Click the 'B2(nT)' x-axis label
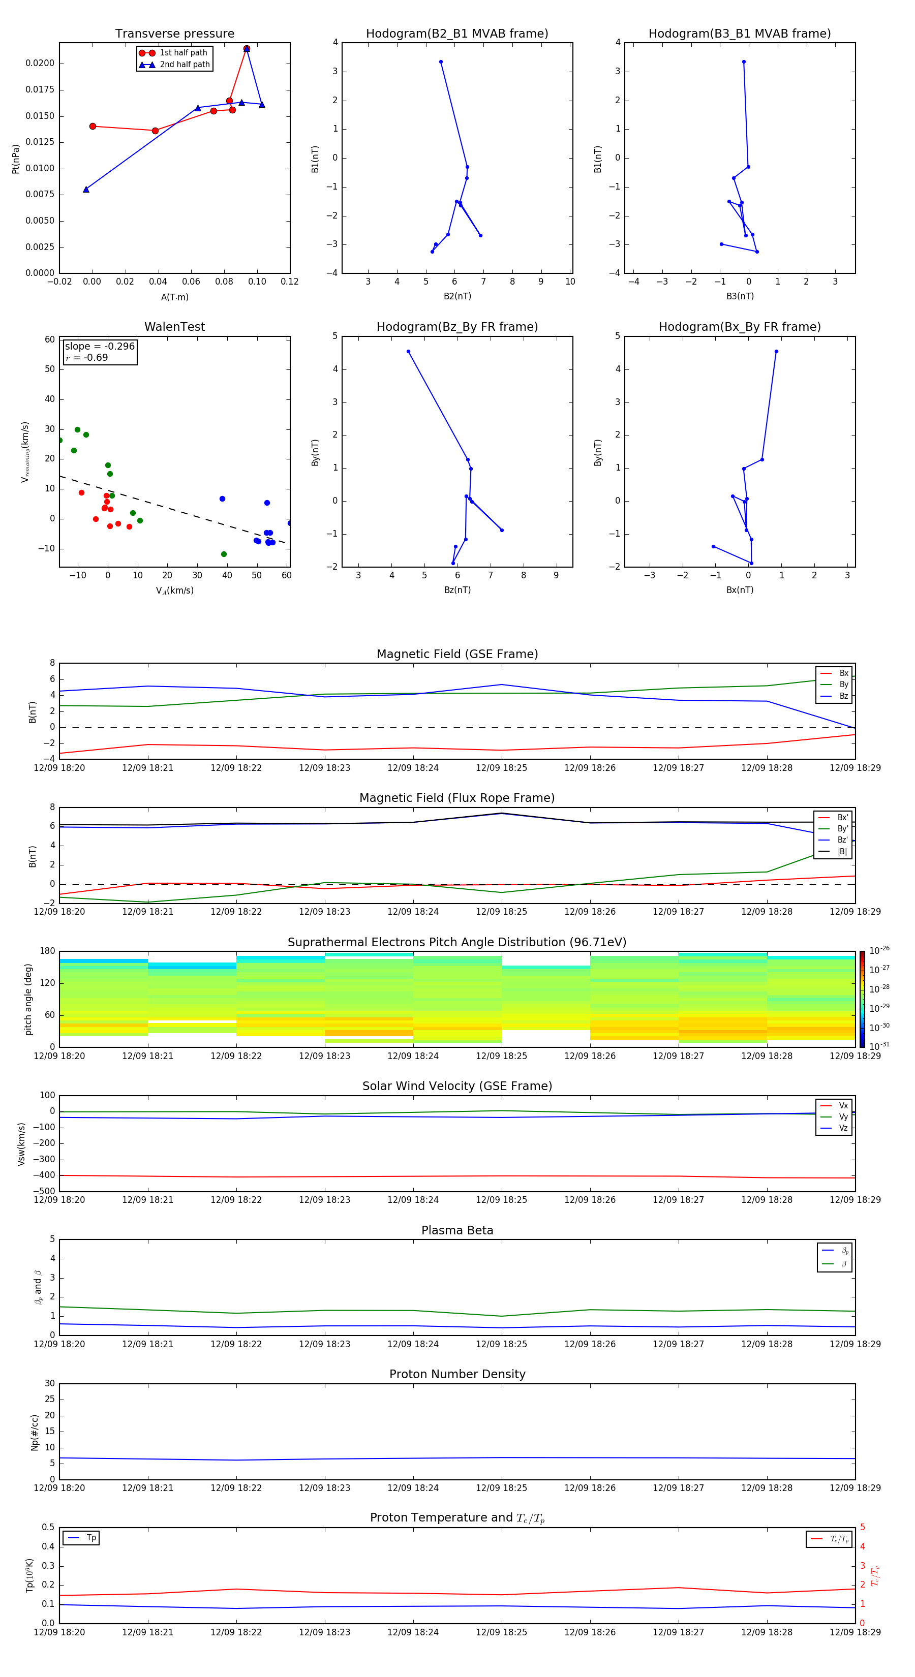 click(457, 296)
